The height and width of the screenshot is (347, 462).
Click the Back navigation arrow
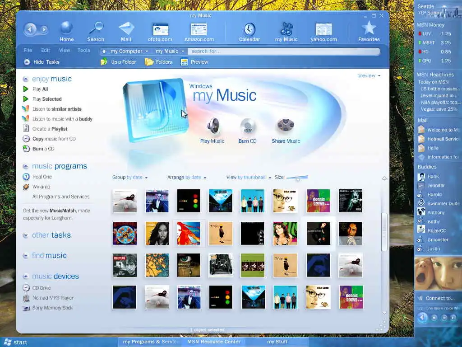click(30, 29)
